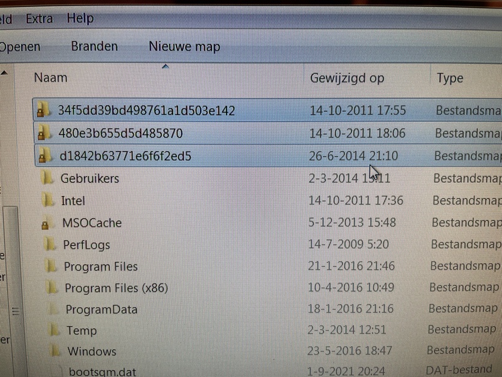
Task: Click the Windows folder icon
Action: [x=55, y=351]
